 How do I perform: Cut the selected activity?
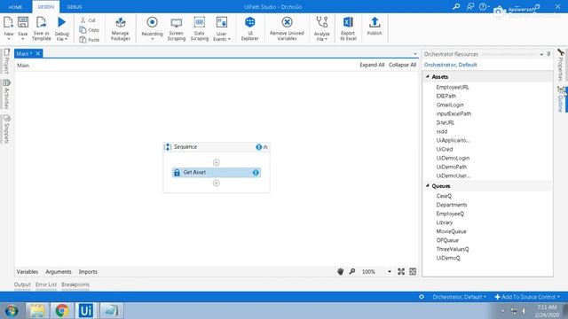pyautogui.click(x=88, y=20)
